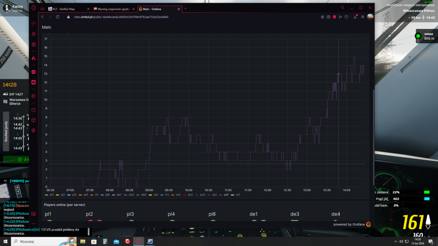Open browser history clock icon in sidebar
The image size is (438, 246).
(33, 110)
